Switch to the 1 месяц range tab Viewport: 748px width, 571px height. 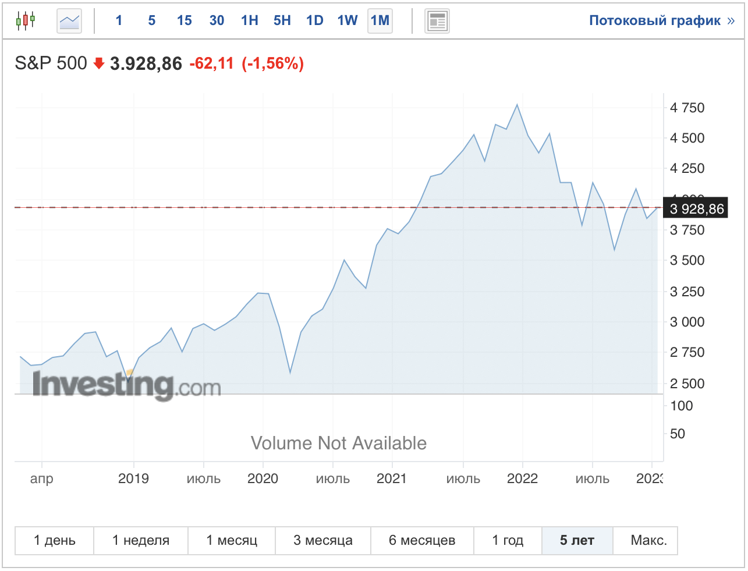tap(232, 541)
